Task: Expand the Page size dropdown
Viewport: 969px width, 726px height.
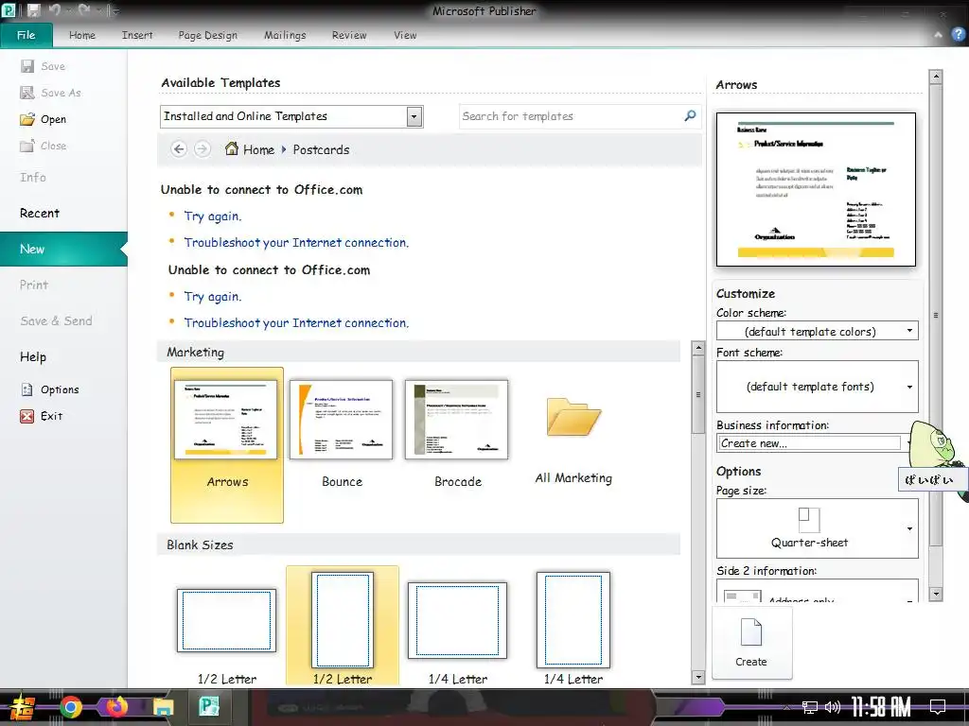Action: tap(909, 529)
